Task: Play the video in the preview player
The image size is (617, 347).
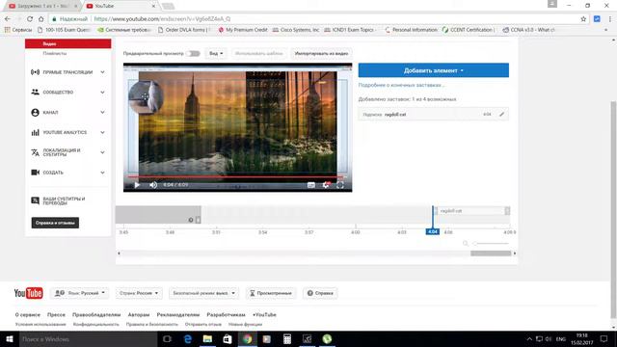Action: [x=137, y=185]
